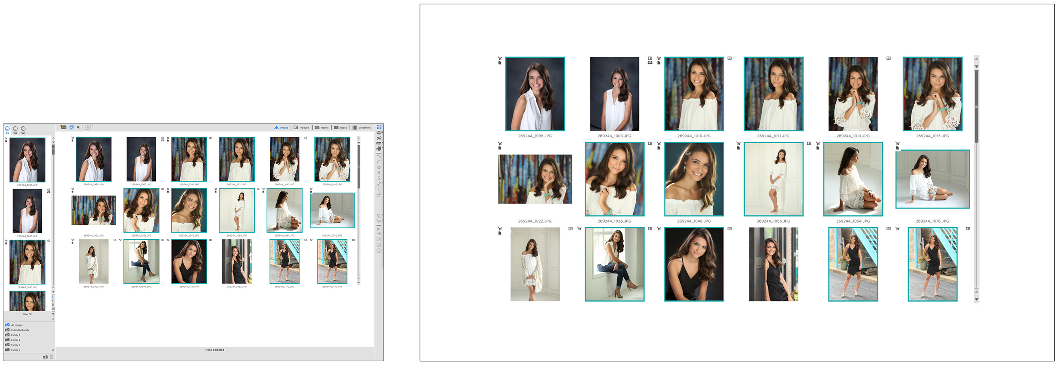Select the happy face Yes rating filter
The image size is (1058, 367).
[7, 129]
